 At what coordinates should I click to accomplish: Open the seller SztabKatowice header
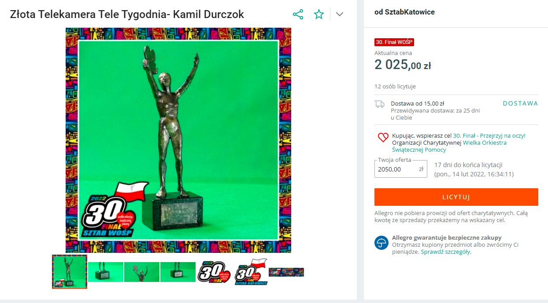[x=404, y=12]
